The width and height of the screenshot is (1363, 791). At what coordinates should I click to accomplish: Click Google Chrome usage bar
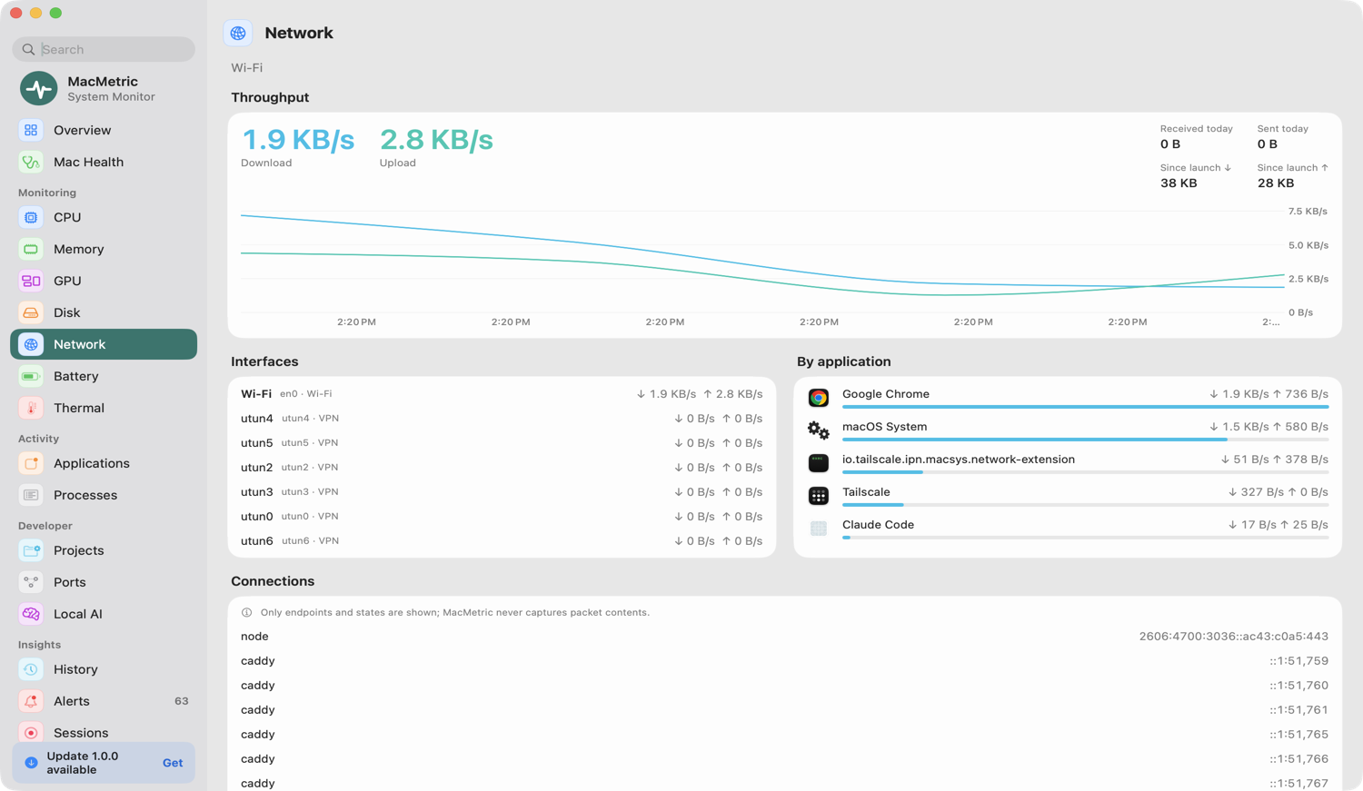[1085, 407]
